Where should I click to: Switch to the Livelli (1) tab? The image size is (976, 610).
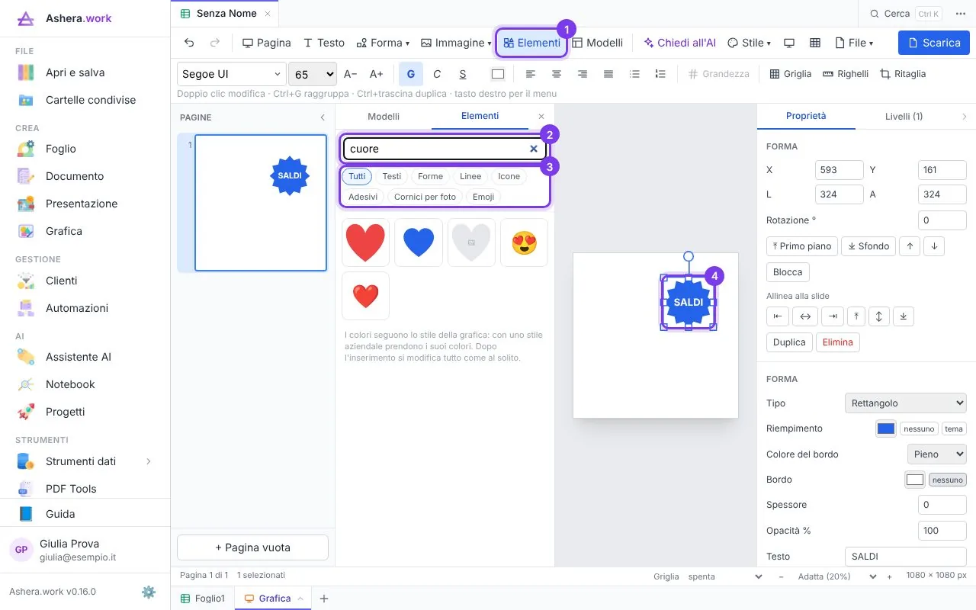pos(904,116)
